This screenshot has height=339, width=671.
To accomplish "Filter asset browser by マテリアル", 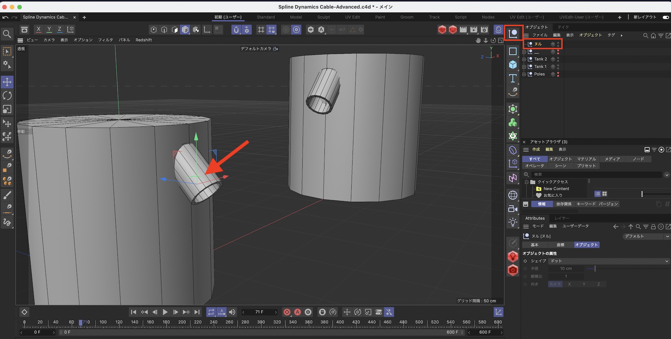I will tap(586, 159).
